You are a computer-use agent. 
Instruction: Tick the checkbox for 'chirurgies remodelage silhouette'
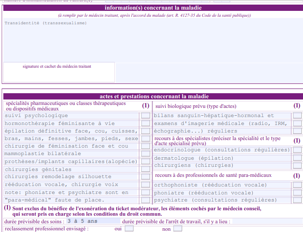(x=145, y=176)
